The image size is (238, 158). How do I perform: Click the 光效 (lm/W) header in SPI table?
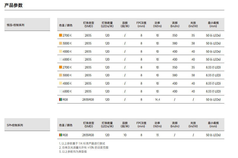[193, 125]
